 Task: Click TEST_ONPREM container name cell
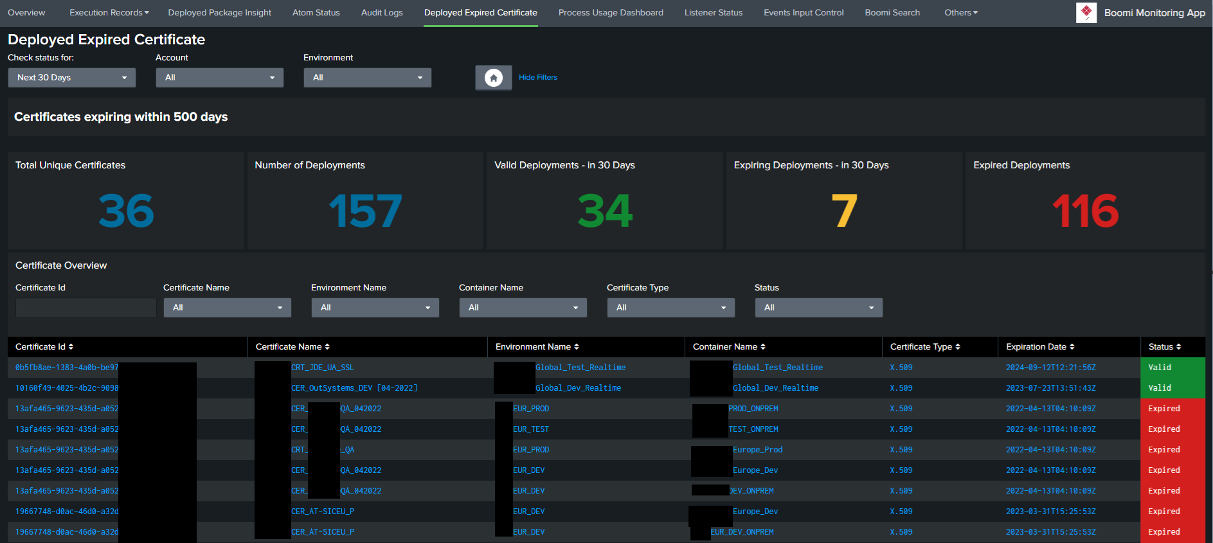point(753,429)
